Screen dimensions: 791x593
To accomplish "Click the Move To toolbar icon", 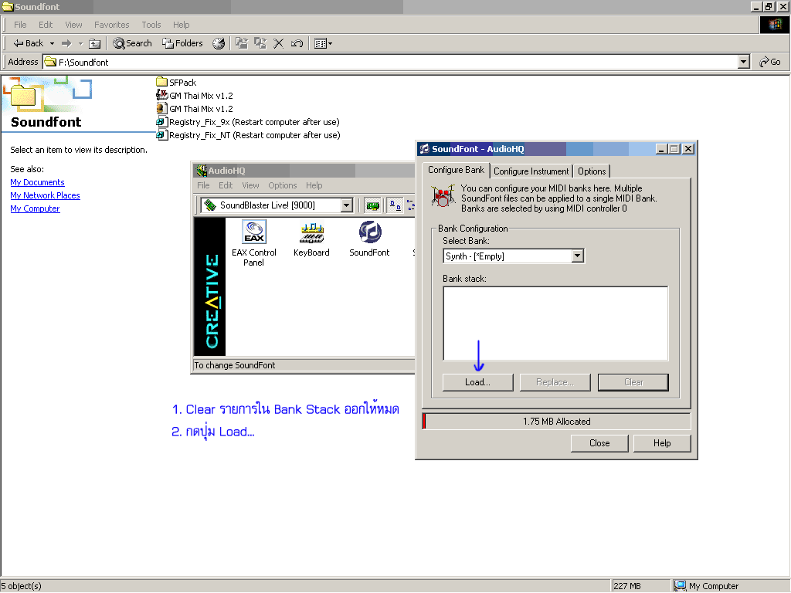I will (x=242, y=43).
